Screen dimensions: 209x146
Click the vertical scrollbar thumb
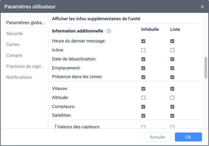pos(206,68)
